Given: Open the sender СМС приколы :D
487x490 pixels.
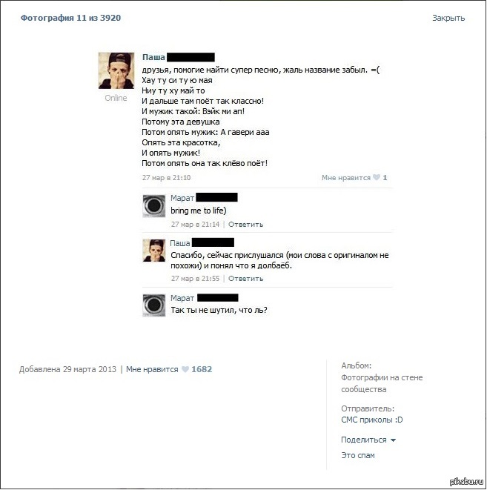Looking at the screenshot, I should click(372, 420).
